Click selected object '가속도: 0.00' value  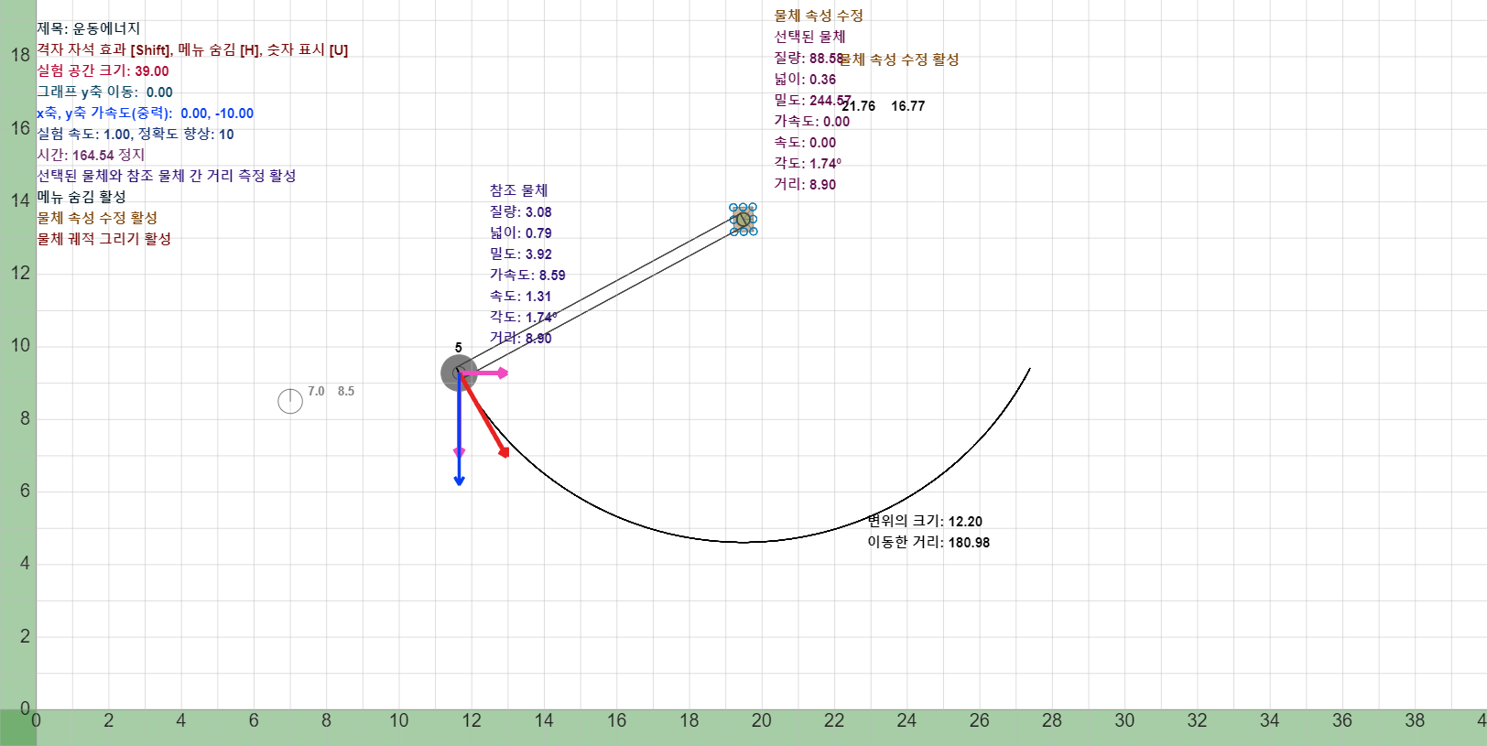(811, 121)
